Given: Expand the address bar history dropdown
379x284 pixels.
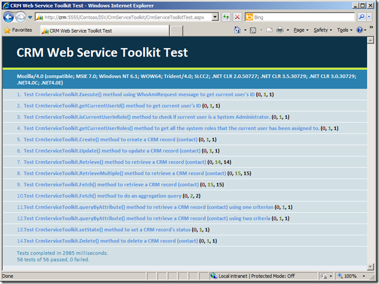Looking at the screenshot, I should tap(215, 17).
